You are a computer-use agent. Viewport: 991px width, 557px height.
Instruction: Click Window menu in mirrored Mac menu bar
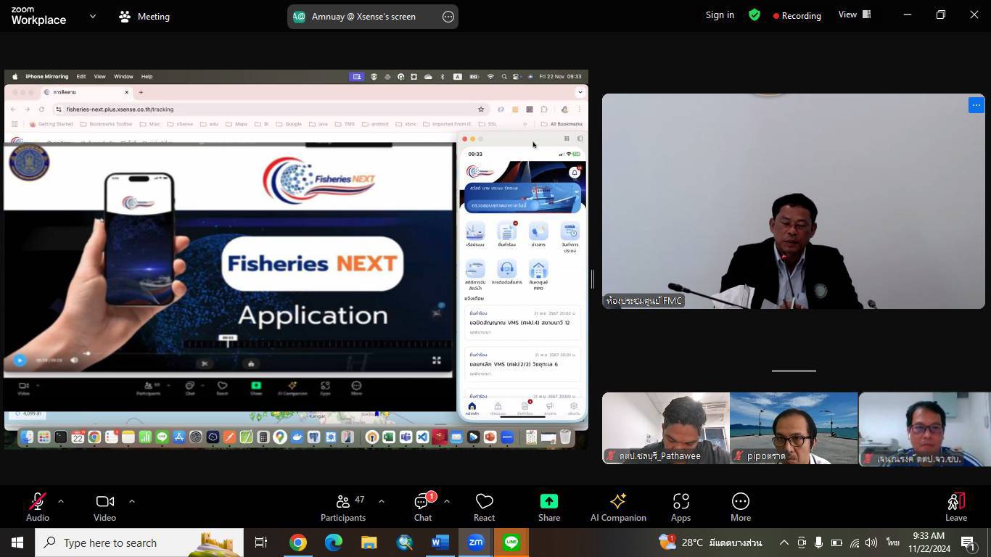click(123, 76)
